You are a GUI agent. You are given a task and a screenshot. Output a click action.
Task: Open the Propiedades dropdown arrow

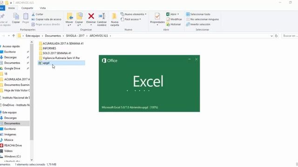click(x=157, y=25)
